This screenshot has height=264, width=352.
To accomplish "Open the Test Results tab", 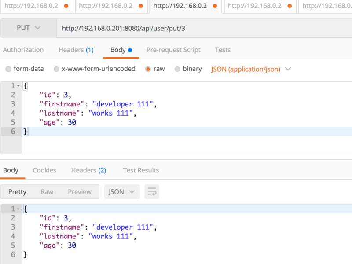I will pyautogui.click(x=141, y=170).
